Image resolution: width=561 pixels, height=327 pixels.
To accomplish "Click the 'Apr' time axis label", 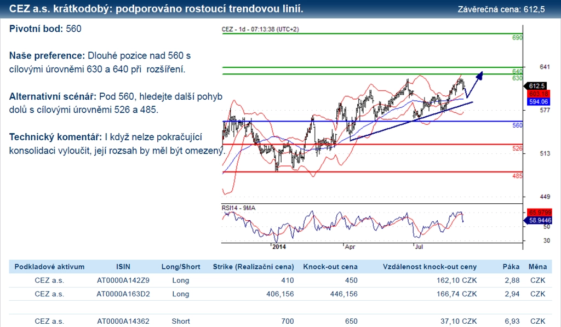I will click(350, 247).
